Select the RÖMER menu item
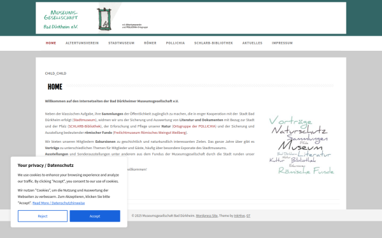382x238 pixels. coord(150,43)
